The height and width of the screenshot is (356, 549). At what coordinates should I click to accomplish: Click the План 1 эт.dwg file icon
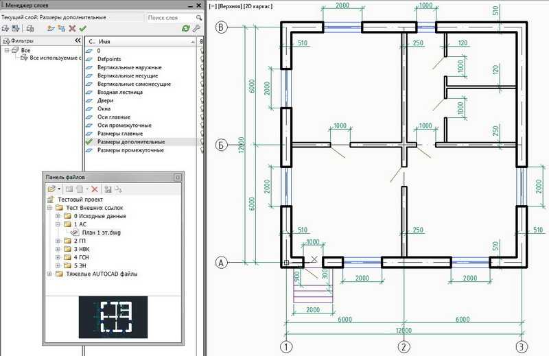[x=75, y=233]
